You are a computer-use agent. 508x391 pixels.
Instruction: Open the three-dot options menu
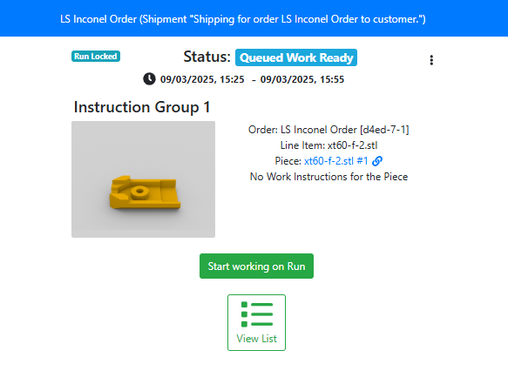click(x=431, y=60)
